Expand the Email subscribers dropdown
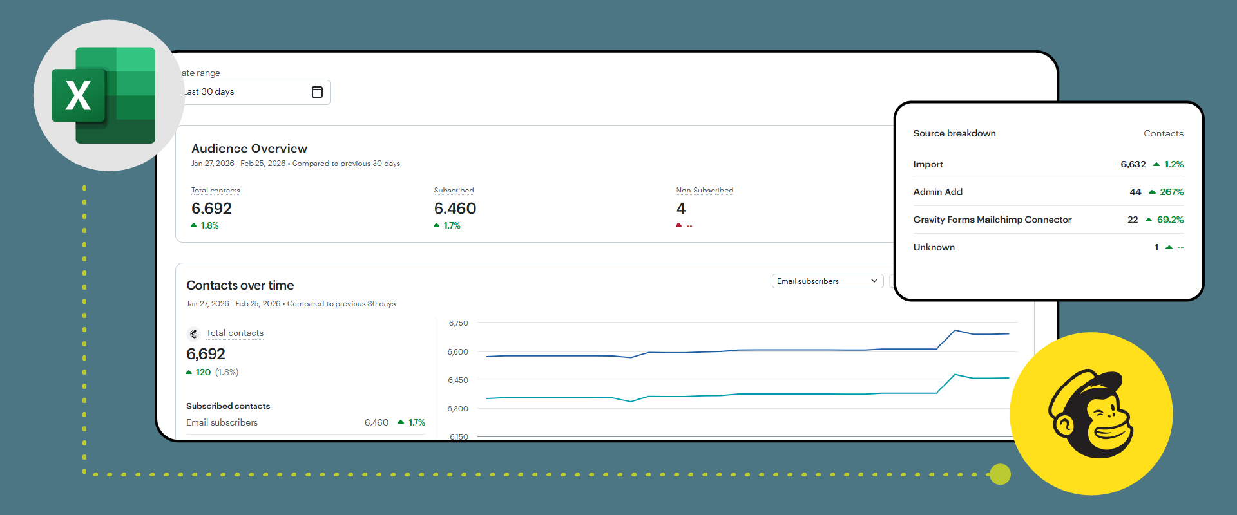This screenshot has width=1237, height=515. point(827,281)
